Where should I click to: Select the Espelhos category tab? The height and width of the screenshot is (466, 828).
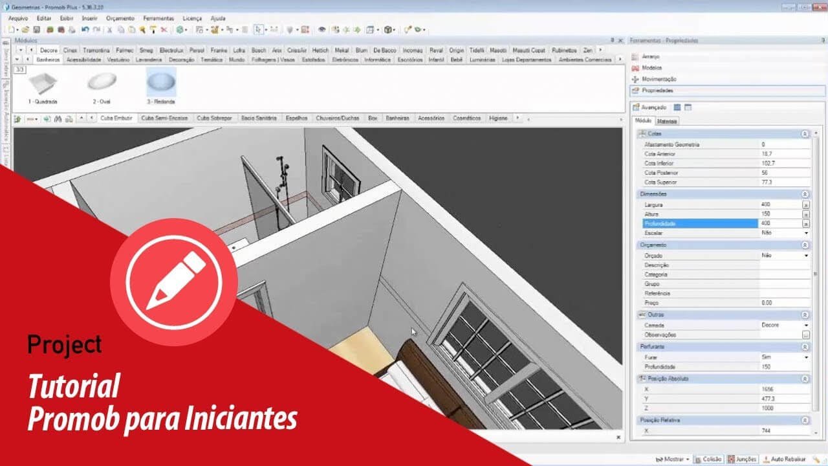point(297,118)
